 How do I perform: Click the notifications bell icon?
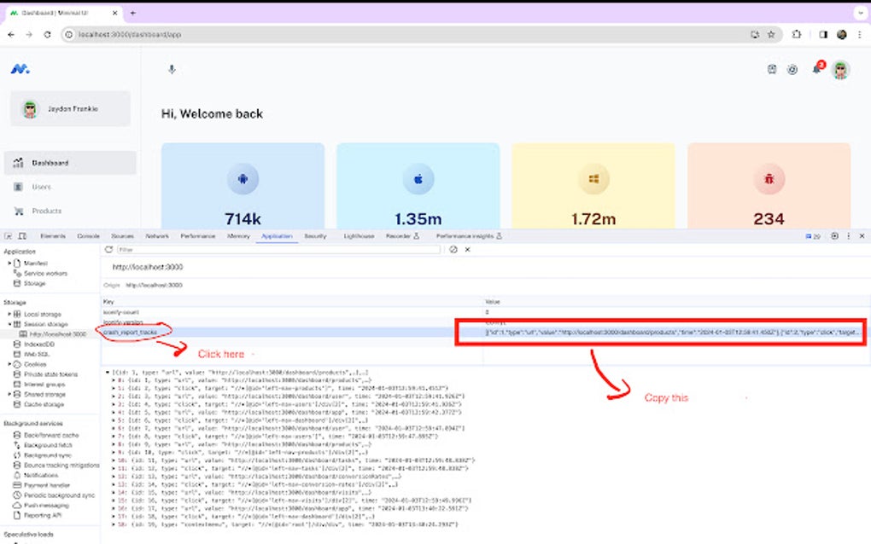[815, 69]
